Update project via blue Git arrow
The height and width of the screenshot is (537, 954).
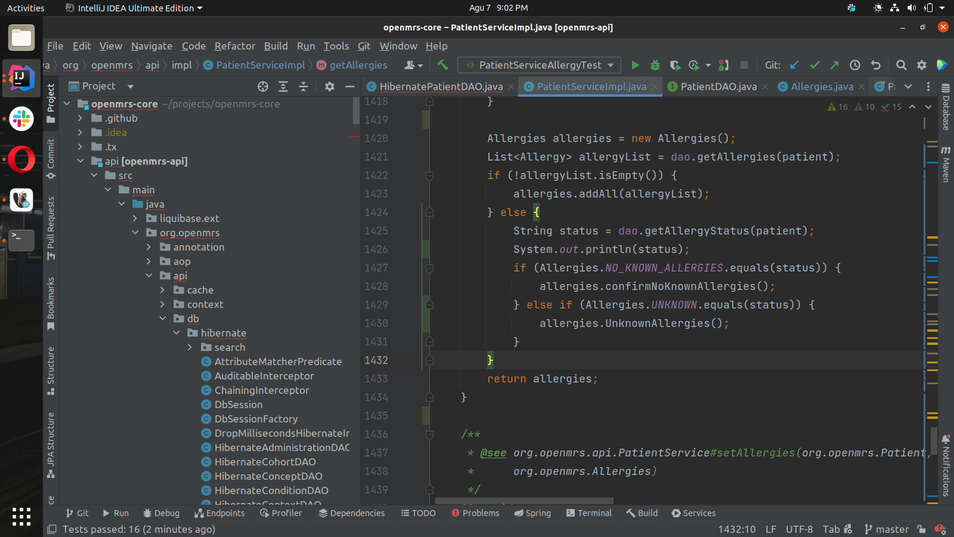(794, 65)
